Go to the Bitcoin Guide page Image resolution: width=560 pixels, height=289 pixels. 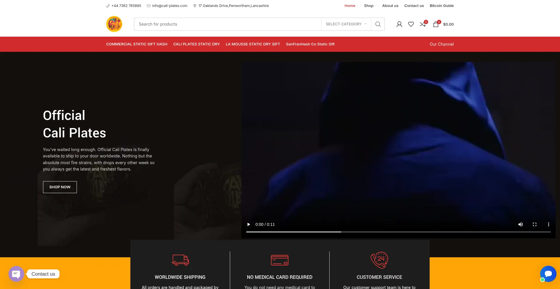click(x=442, y=6)
